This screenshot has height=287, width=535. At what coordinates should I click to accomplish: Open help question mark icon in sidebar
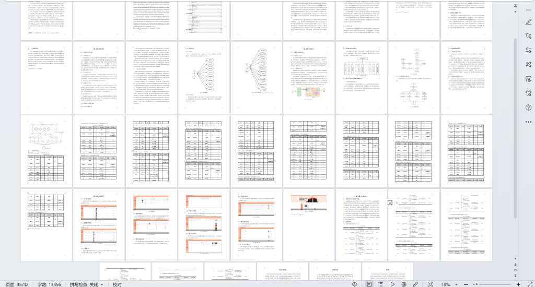coord(529,107)
